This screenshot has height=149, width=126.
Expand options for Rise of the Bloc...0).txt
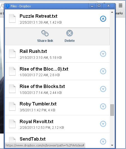(103, 71)
